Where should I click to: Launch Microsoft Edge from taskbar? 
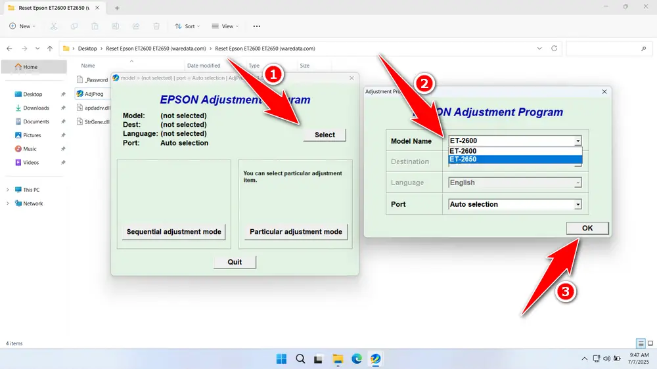(357, 359)
